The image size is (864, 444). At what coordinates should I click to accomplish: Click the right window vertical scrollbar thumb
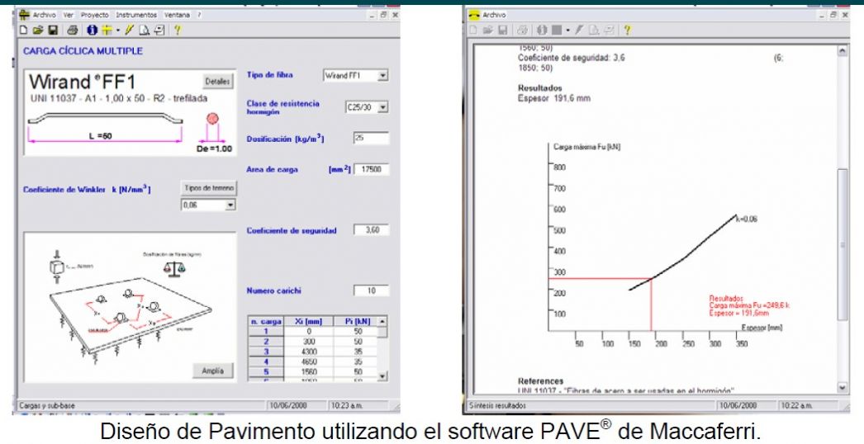click(843, 244)
